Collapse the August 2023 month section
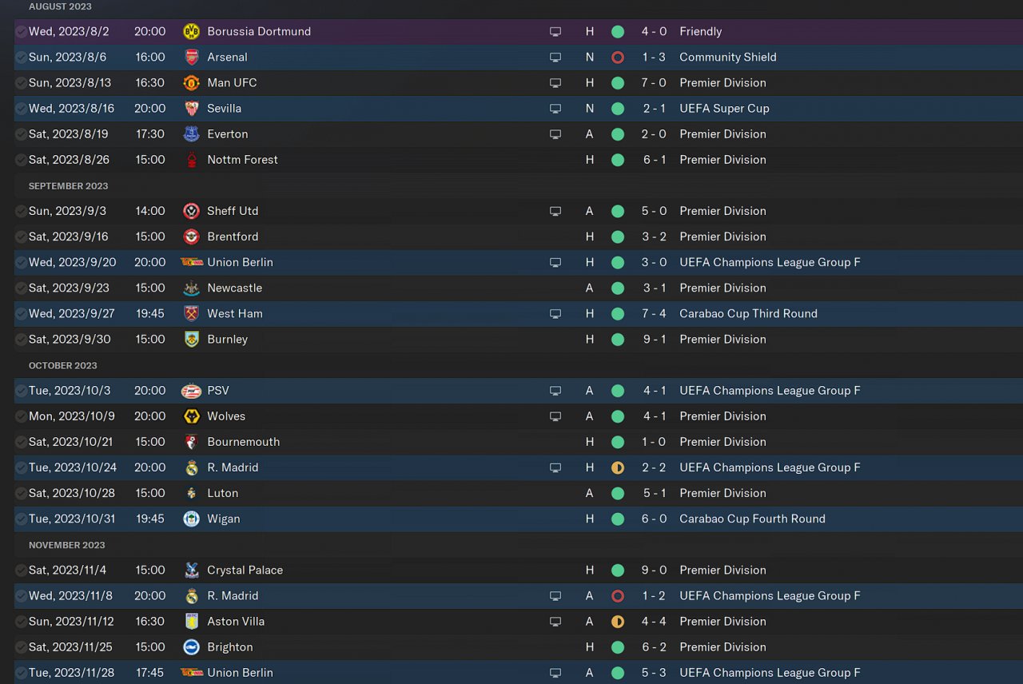This screenshot has width=1023, height=684. tap(60, 6)
